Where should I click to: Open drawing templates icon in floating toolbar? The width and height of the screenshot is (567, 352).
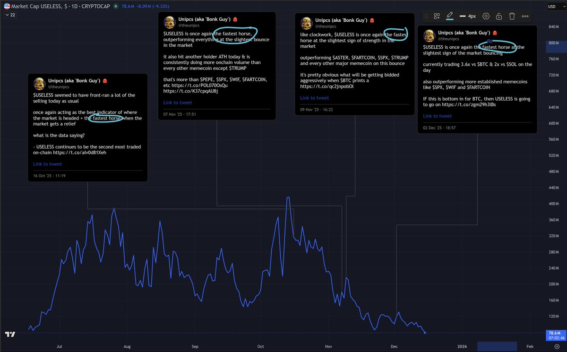tap(437, 16)
